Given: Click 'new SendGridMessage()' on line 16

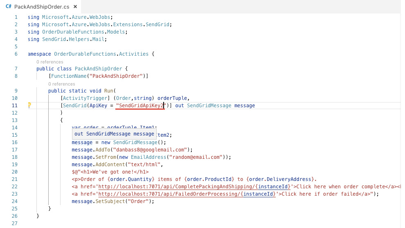Looking at the screenshot, I should click(132, 142).
